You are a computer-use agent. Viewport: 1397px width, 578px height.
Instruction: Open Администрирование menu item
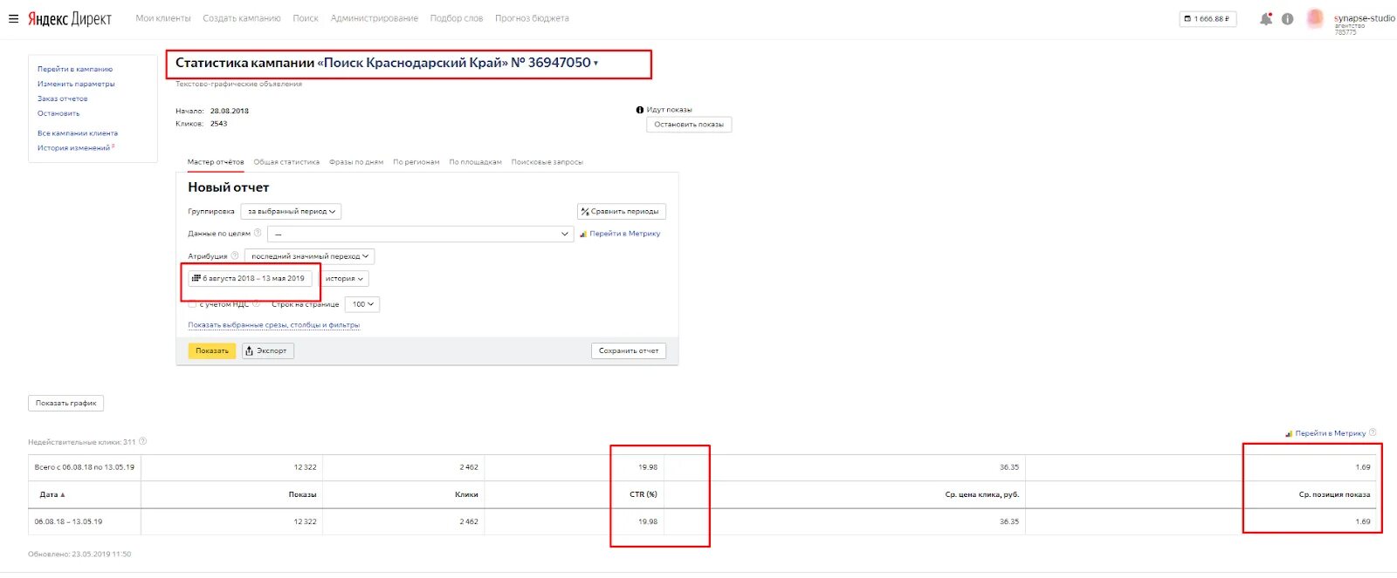pyautogui.click(x=375, y=18)
